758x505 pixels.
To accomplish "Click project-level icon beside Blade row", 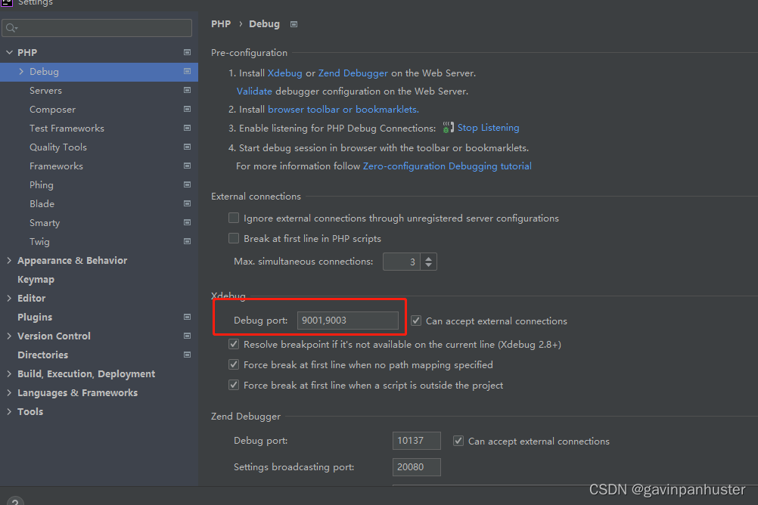I will [187, 203].
